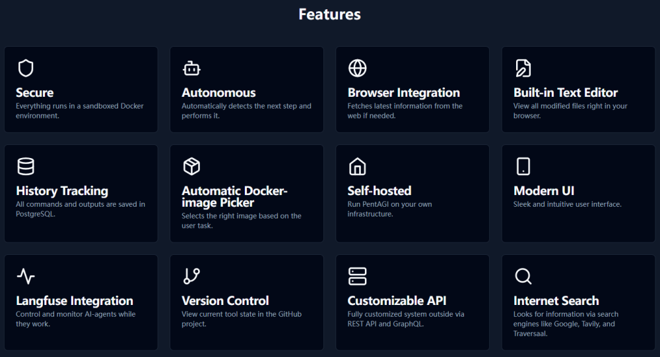Select the Browser Integration heading text

(403, 93)
